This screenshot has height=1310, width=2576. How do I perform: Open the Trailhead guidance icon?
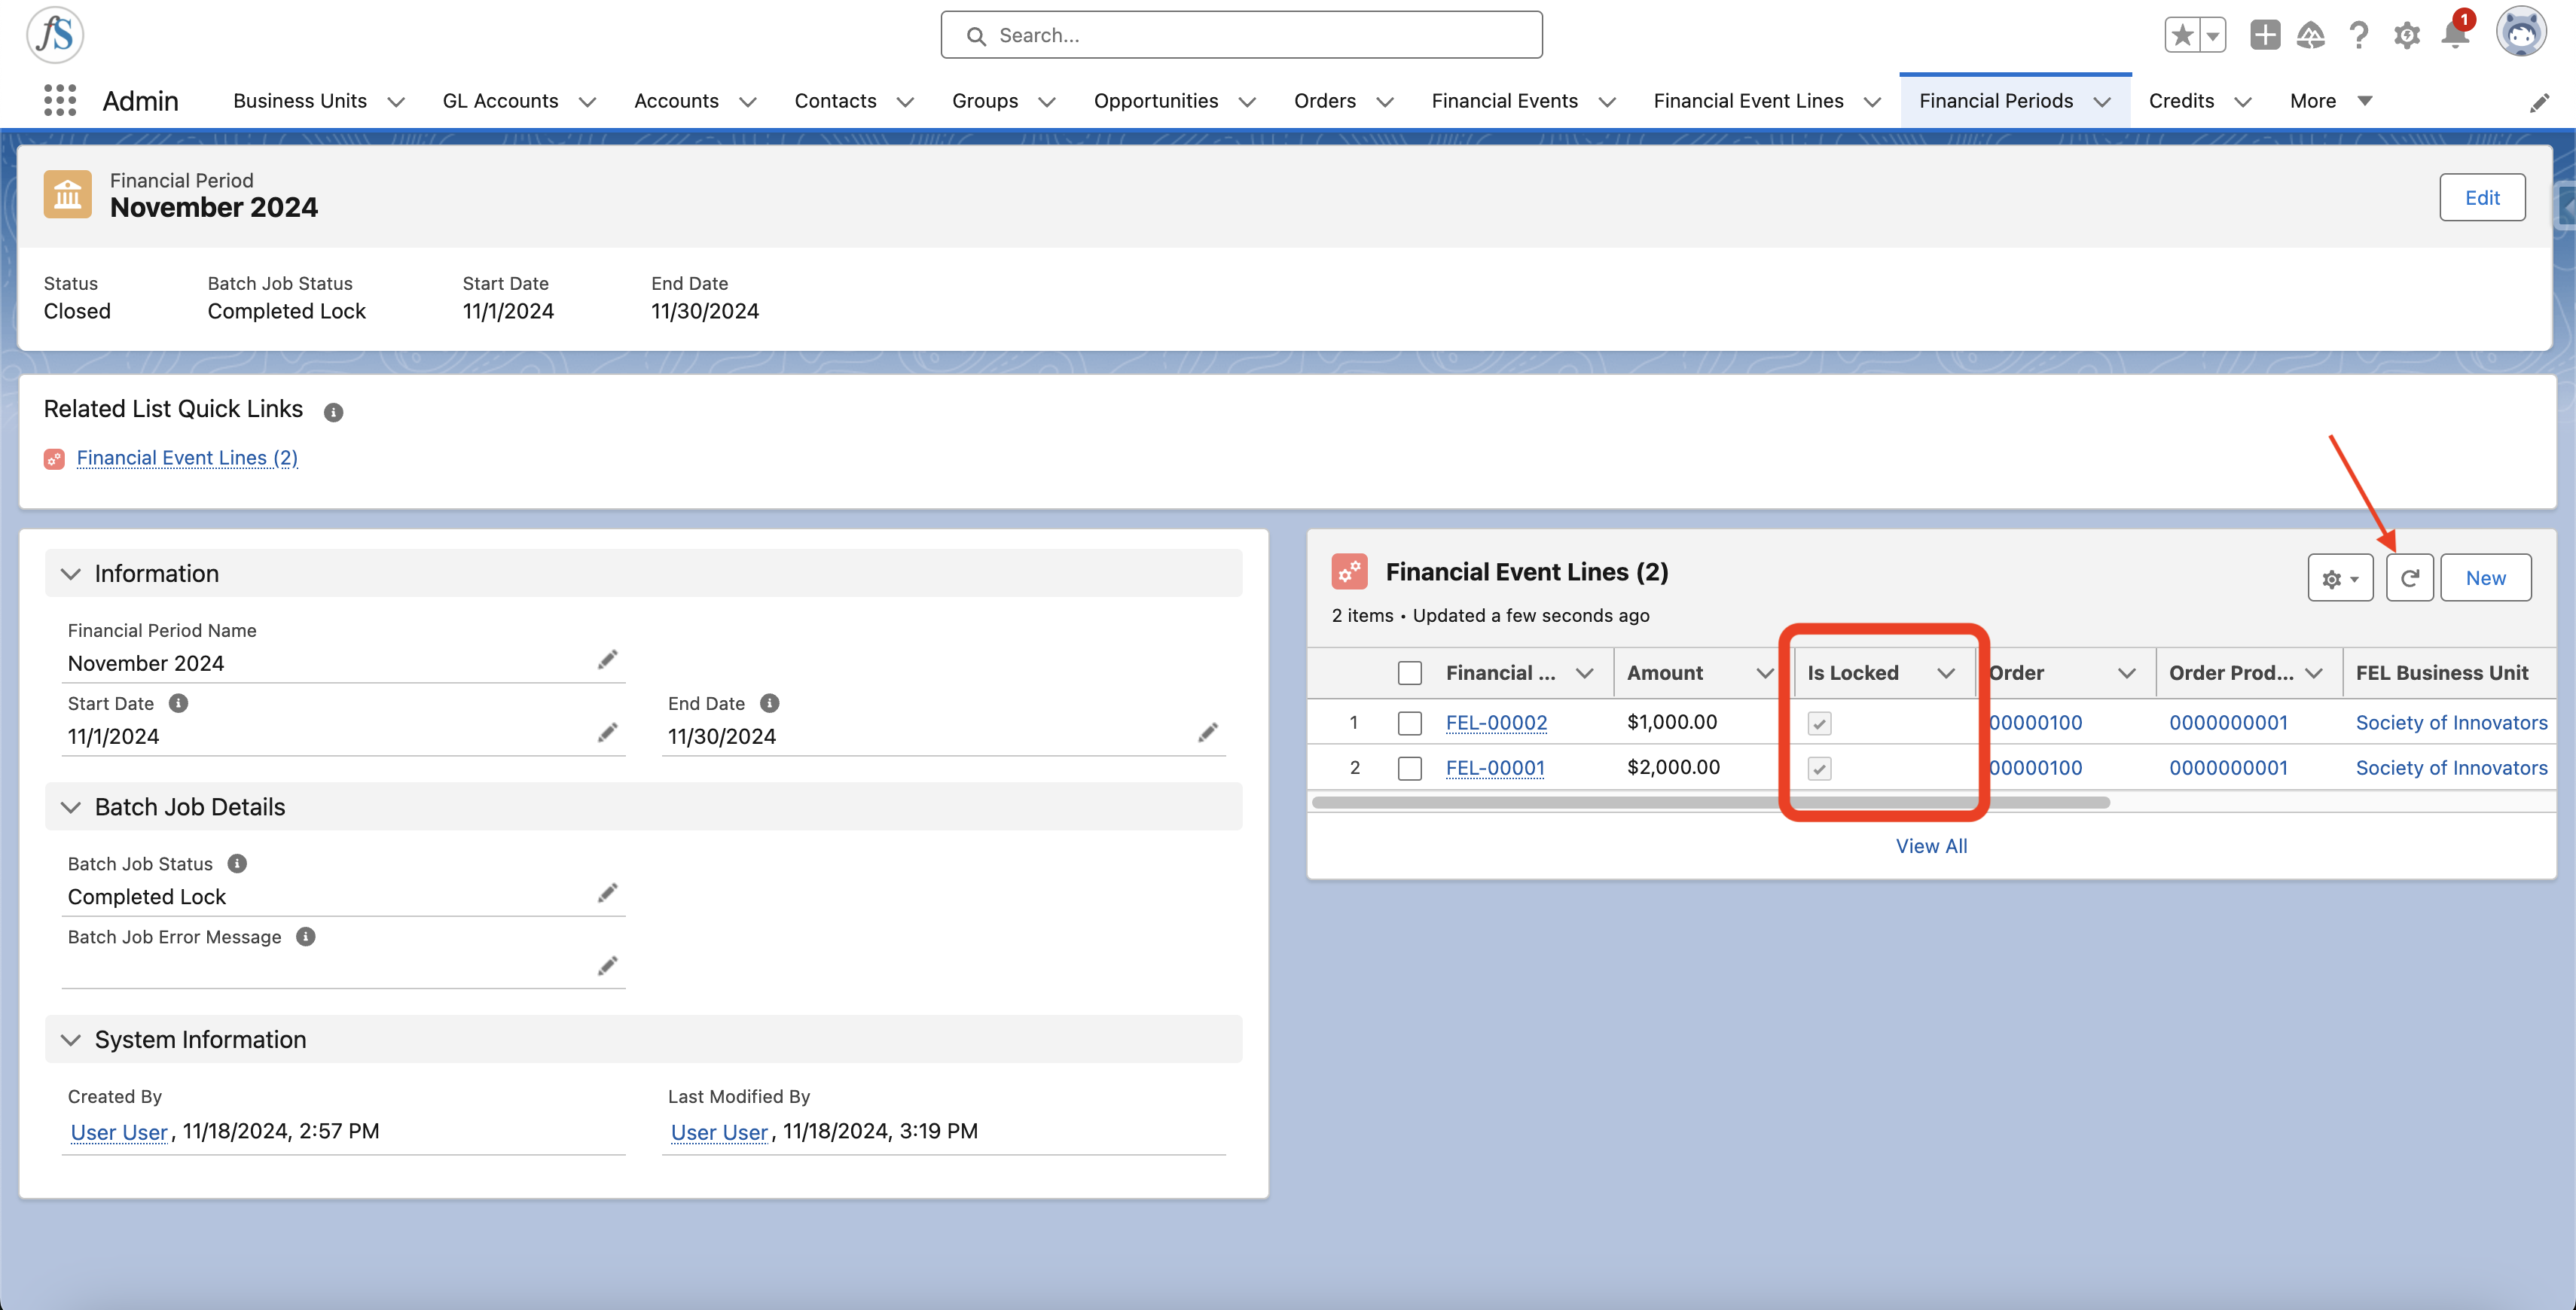point(2310,35)
